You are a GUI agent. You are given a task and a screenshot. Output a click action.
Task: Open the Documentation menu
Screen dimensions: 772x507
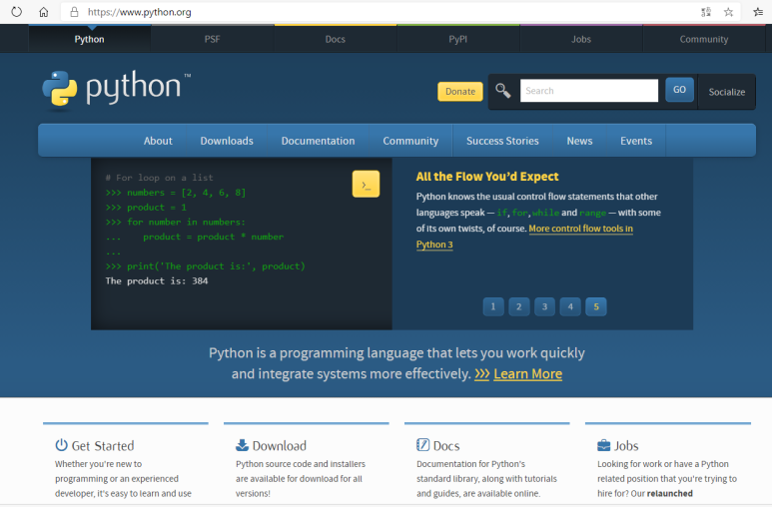click(318, 141)
